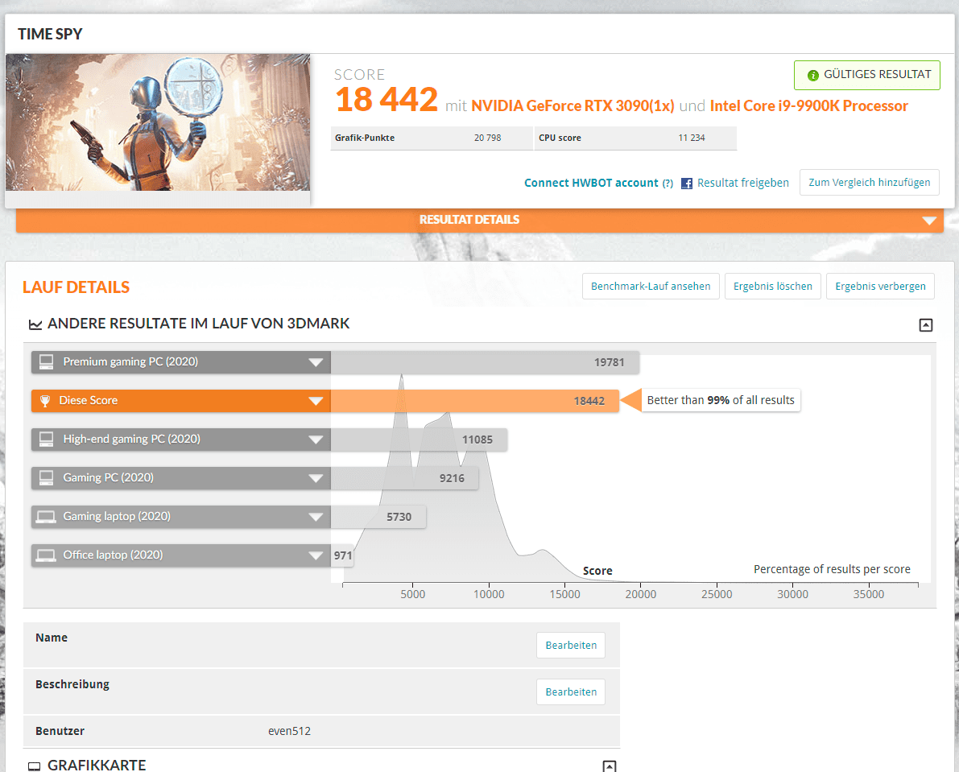Collapse the Andere Resultate section arrow box
The image size is (959, 772).
tap(926, 325)
